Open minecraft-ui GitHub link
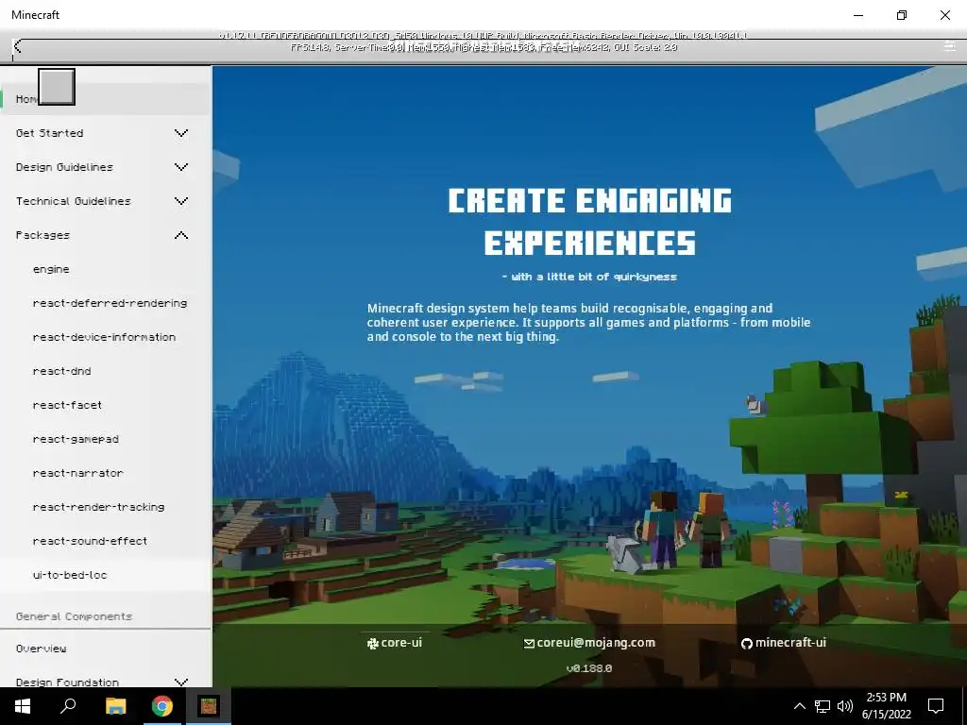Image resolution: width=967 pixels, height=725 pixels. coord(783,642)
